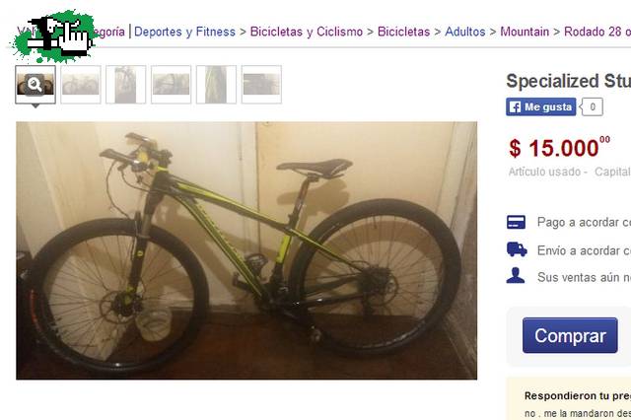Click the Comprar button
Viewport: 631px width, 420px height.
(x=570, y=335)
